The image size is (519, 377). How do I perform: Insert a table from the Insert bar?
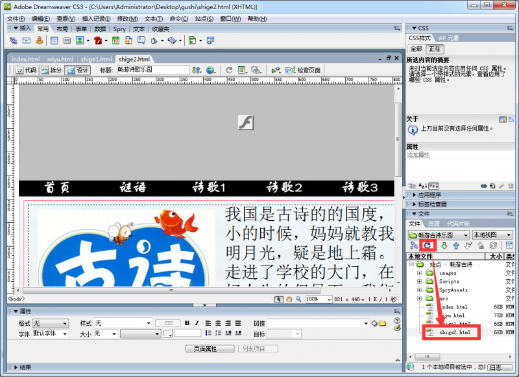click(x=54, y=41)
